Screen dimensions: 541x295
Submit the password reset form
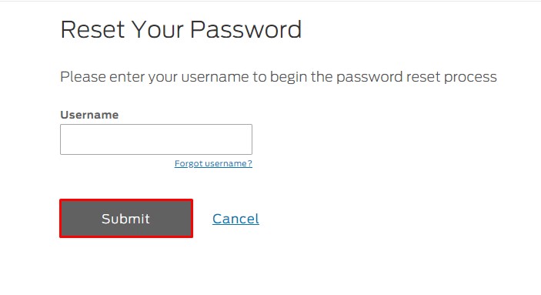tap(126, 218)
